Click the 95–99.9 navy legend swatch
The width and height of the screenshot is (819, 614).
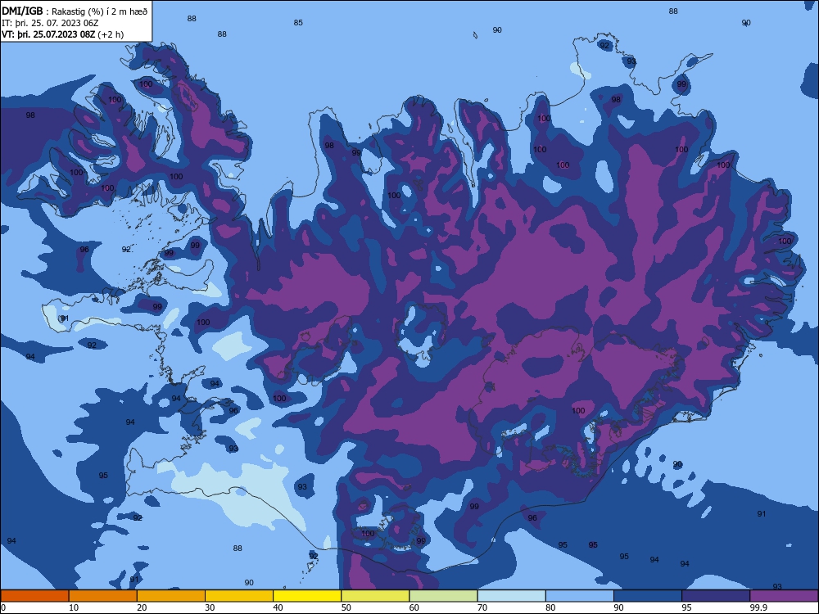716,596
